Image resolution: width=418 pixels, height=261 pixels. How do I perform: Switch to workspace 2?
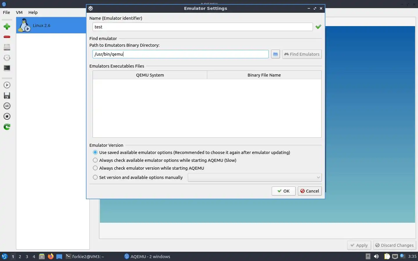coord(20,257)
